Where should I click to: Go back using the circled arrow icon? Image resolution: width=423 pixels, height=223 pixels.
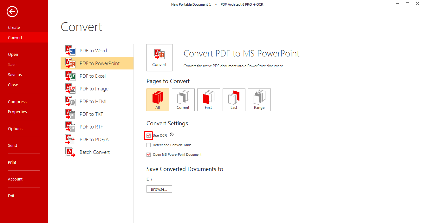pos(12,12)
